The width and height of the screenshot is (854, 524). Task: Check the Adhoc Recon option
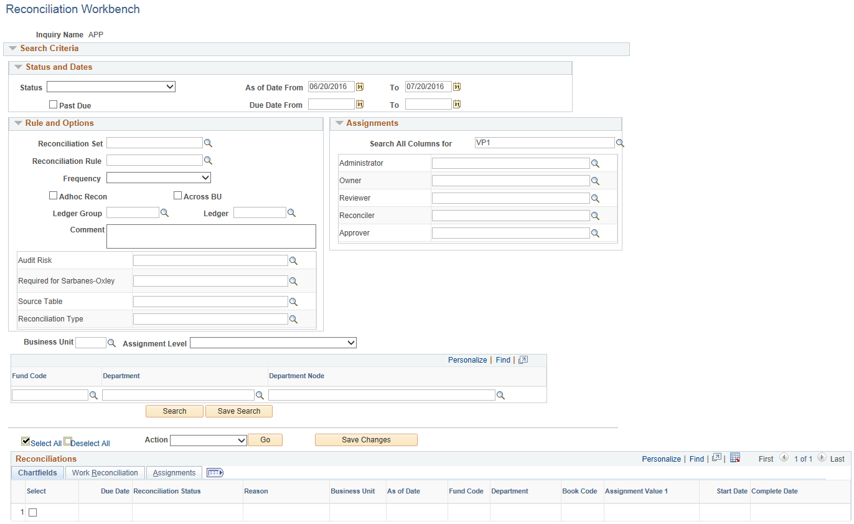53,195
